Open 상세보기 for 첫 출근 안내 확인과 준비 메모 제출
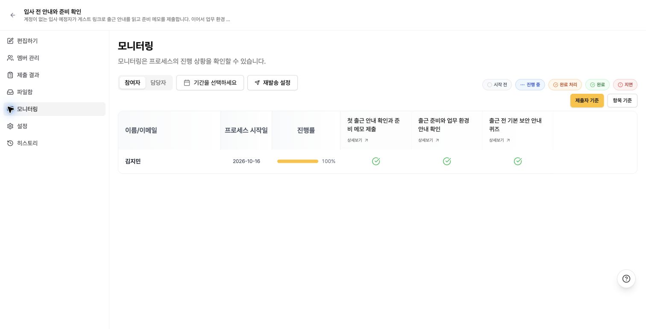Viewport: 646px width, 329px height. (x=358, y=140)
